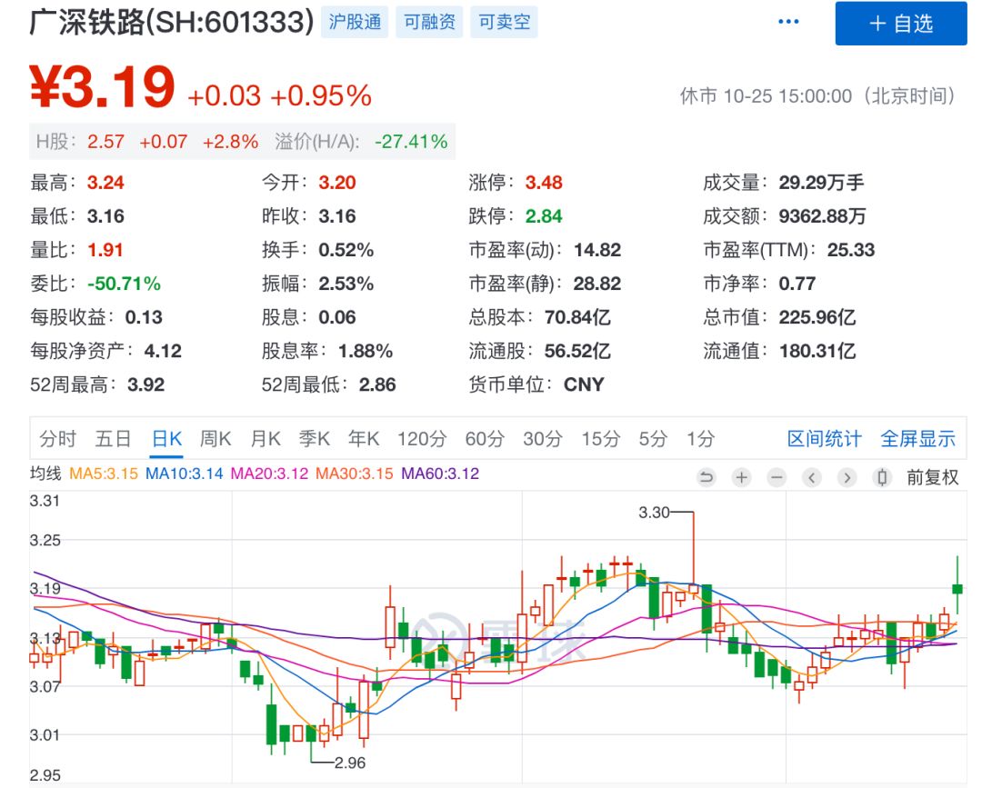This screenshot has height=788, width=982.
Task: Open the 60分 interval chart
Action: click(x=485, y=439)
